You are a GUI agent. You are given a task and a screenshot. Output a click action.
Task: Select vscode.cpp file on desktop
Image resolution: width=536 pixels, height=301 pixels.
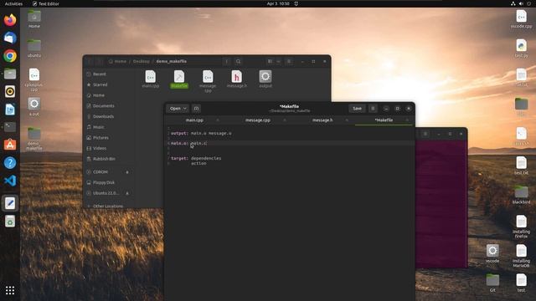pyautogui.click(x=521, y=19)
